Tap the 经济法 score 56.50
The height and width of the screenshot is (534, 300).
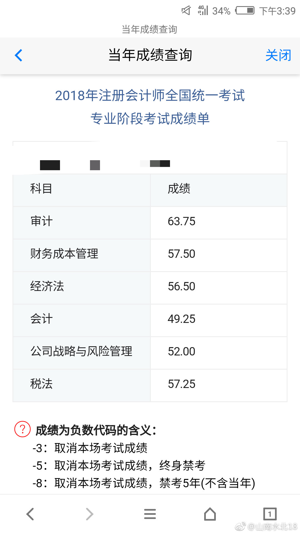181,286
